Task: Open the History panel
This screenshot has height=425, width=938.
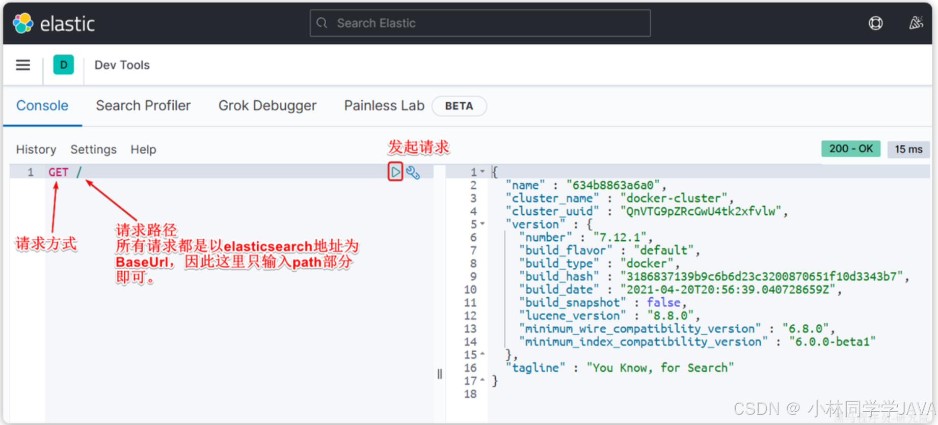Action: pos(36,150)
